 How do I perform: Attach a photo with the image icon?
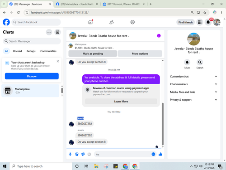click(x=77, y=154)
